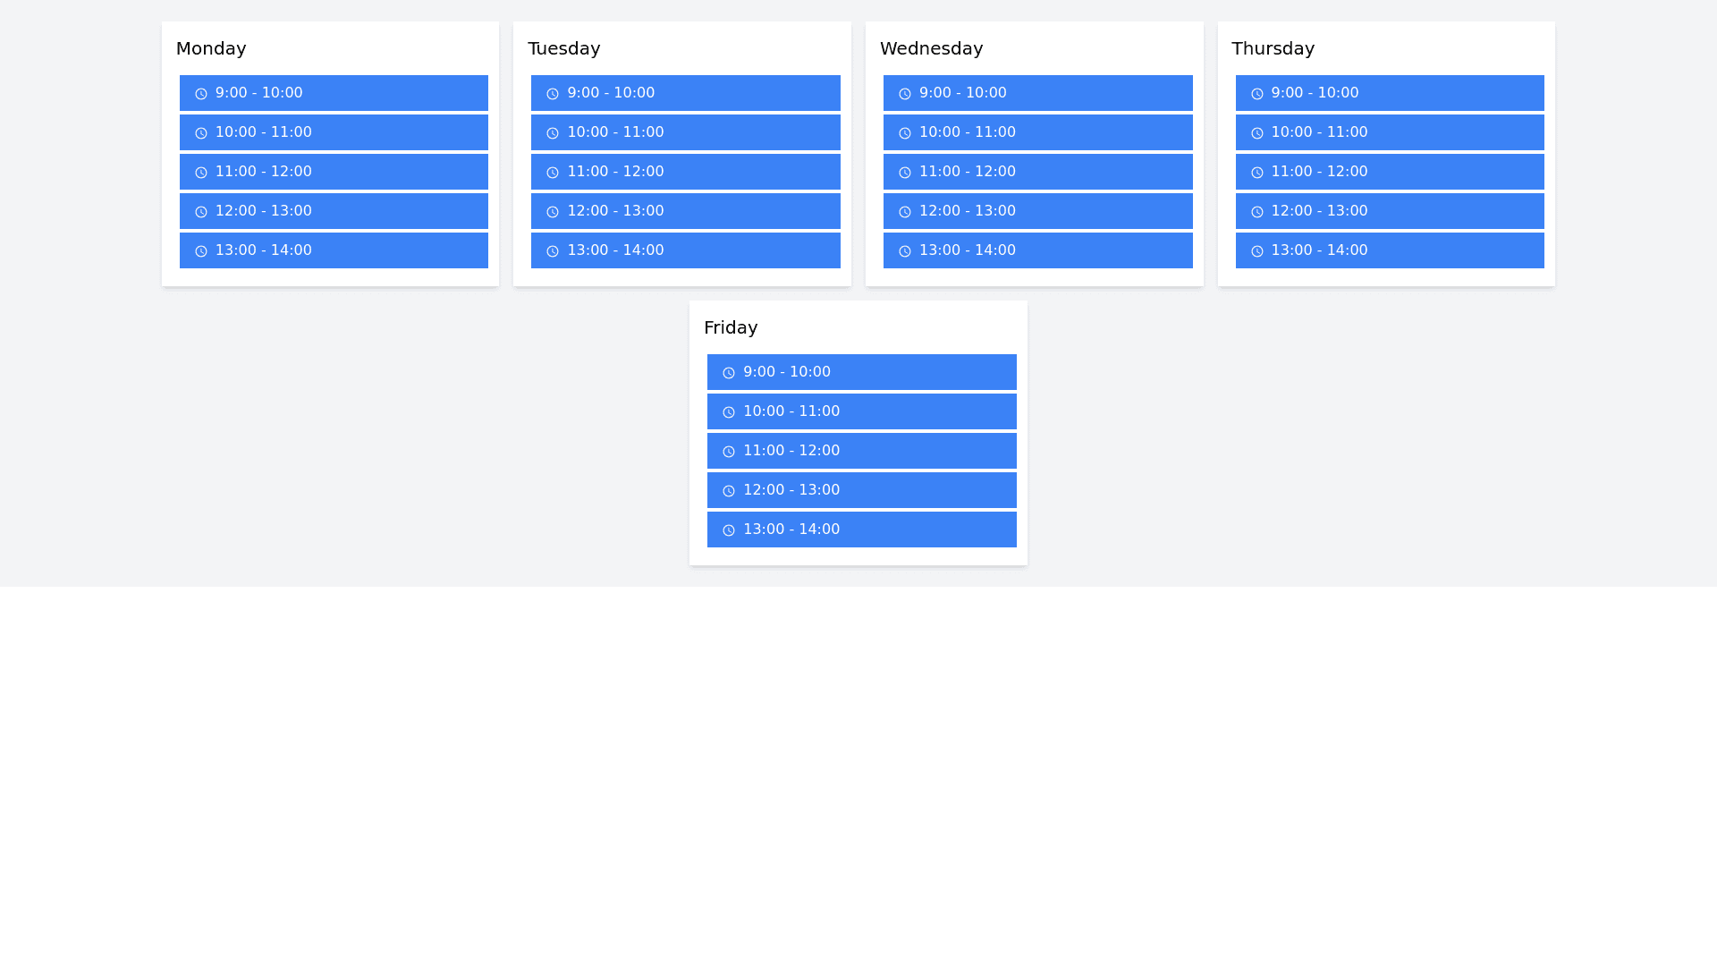Click clock icon on Wednesday 13:00 - 14:00 slot
1717x966 pixels.
tap(904, 250)
